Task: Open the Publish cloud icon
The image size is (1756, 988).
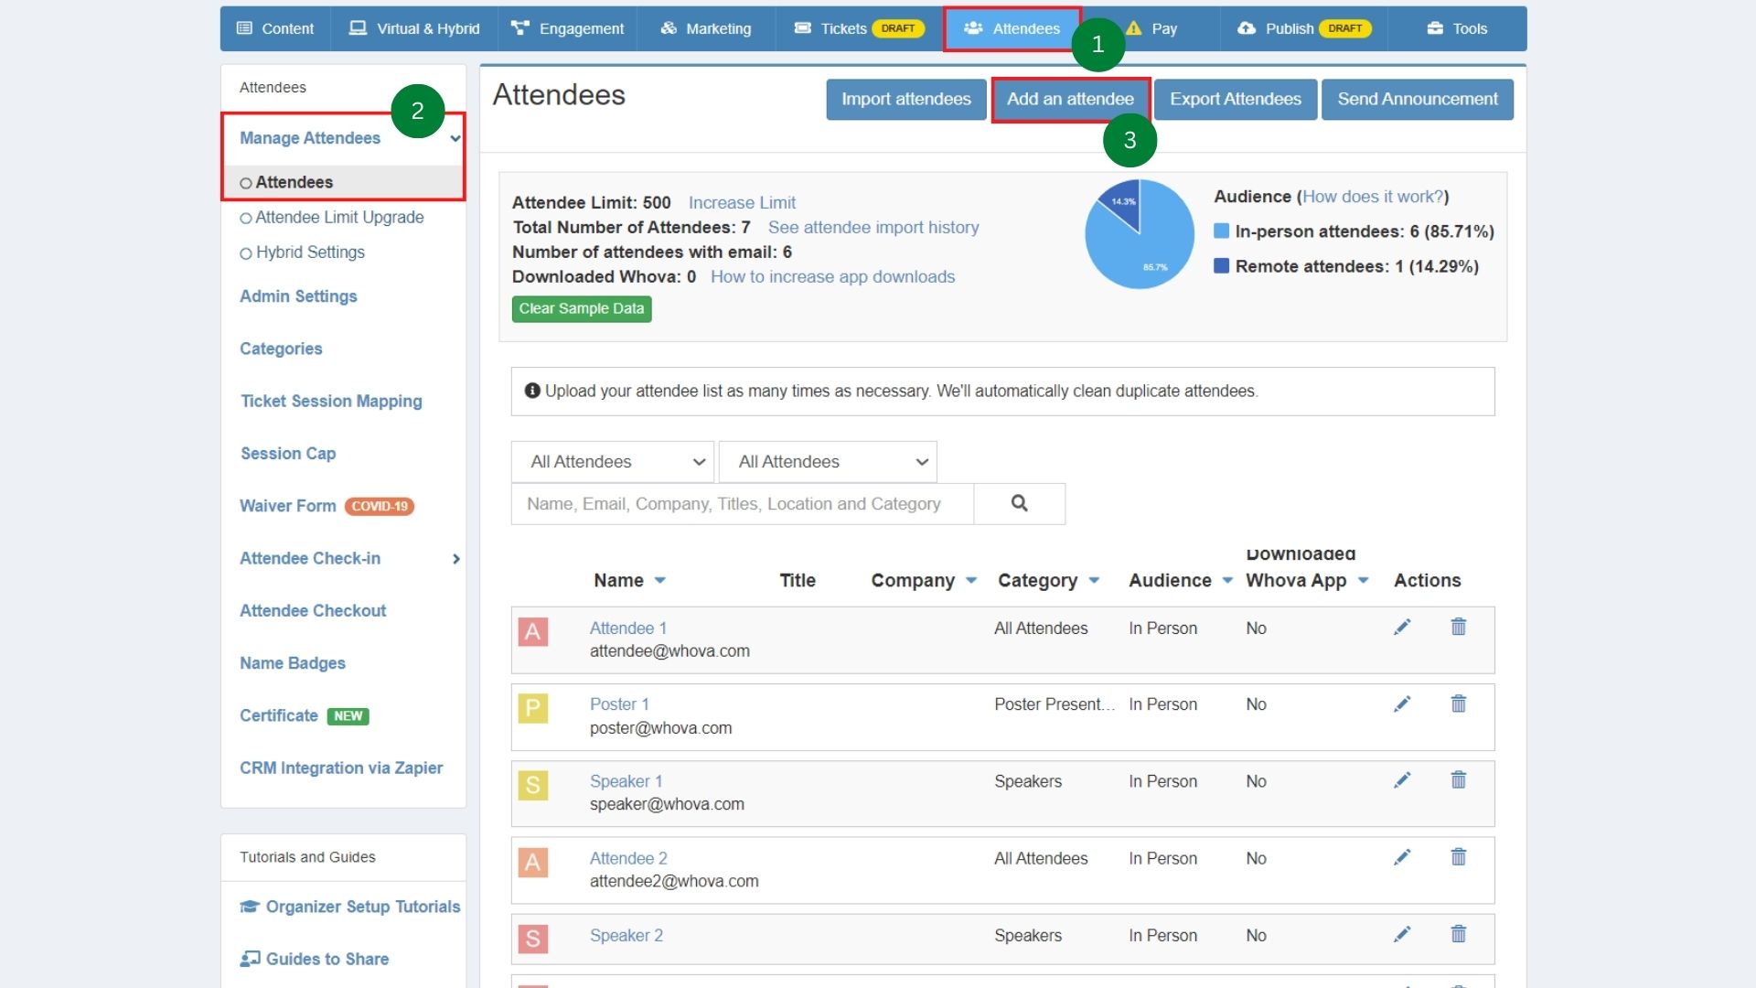Action: [1247, 28]
